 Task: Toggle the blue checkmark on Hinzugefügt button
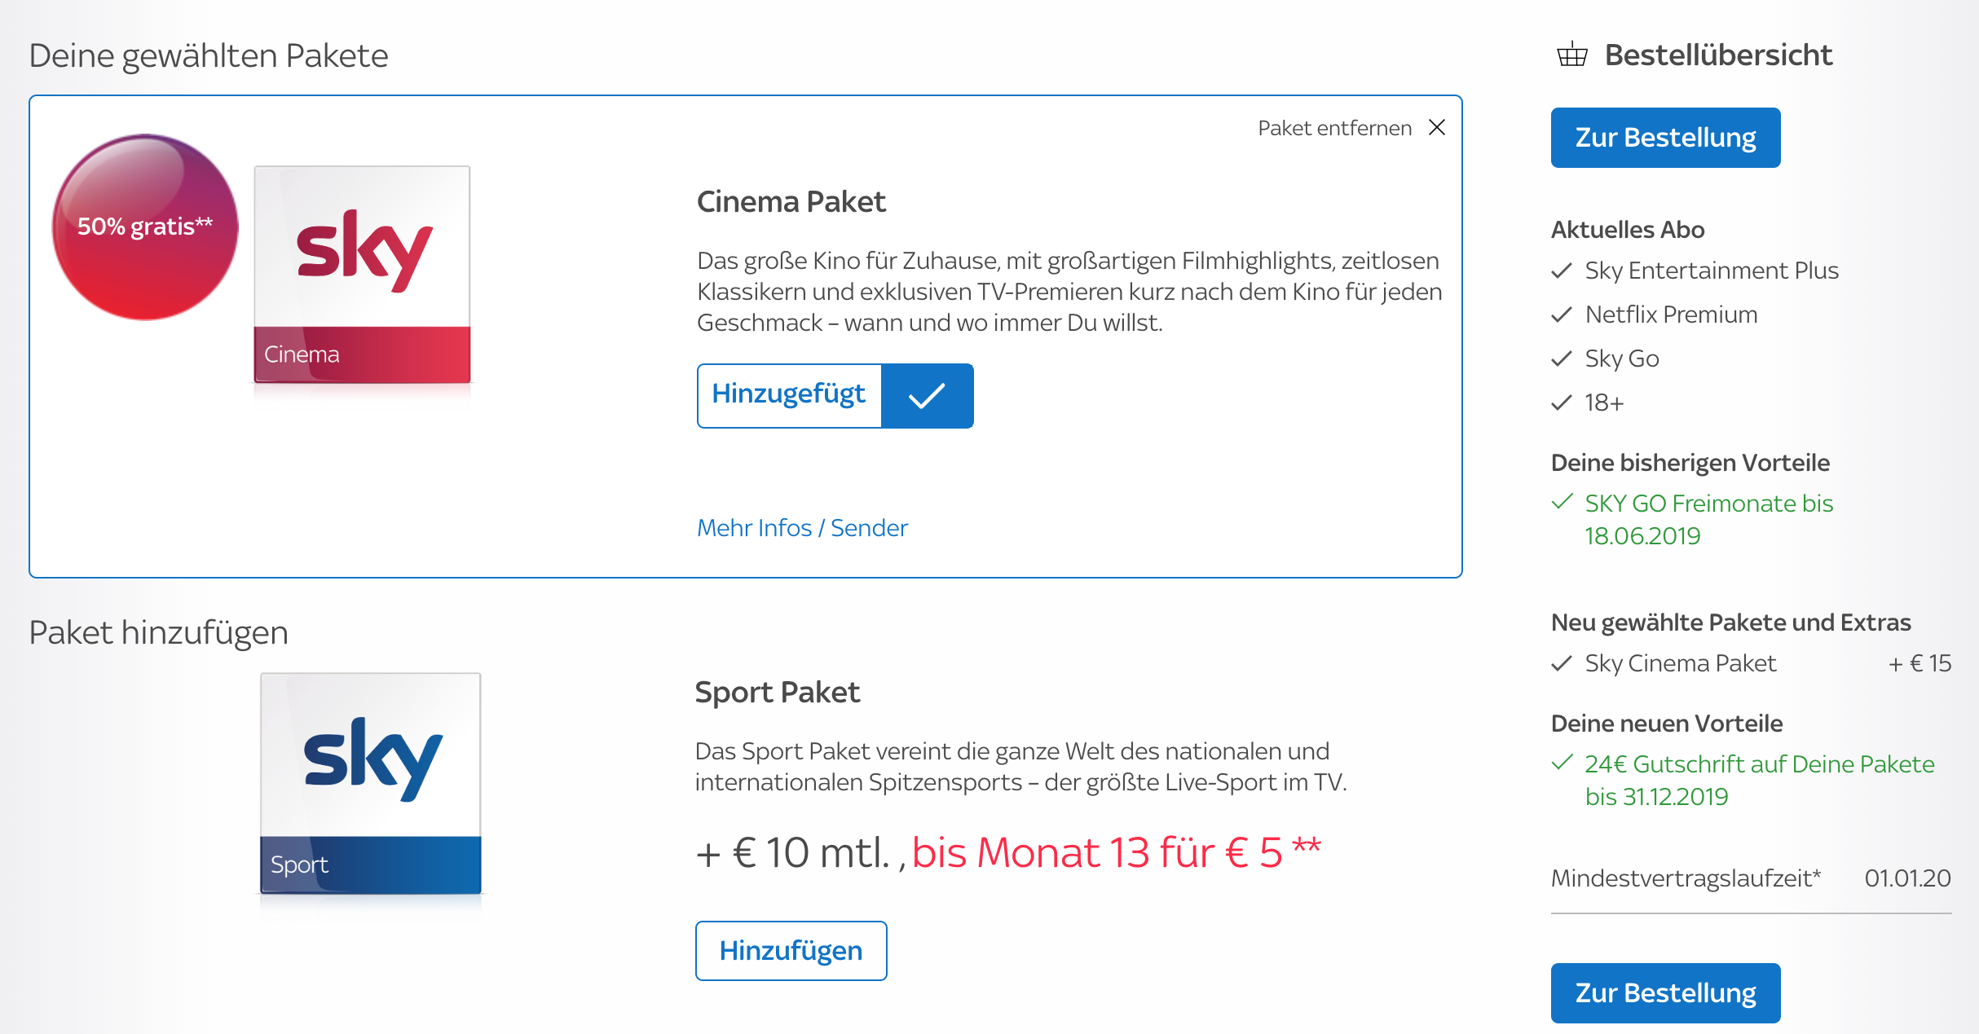click(927, 396)
